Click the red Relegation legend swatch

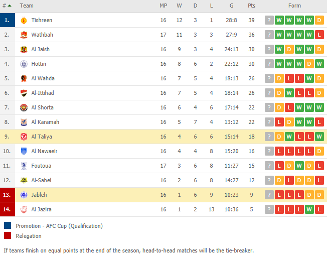[x=8, y=235]
